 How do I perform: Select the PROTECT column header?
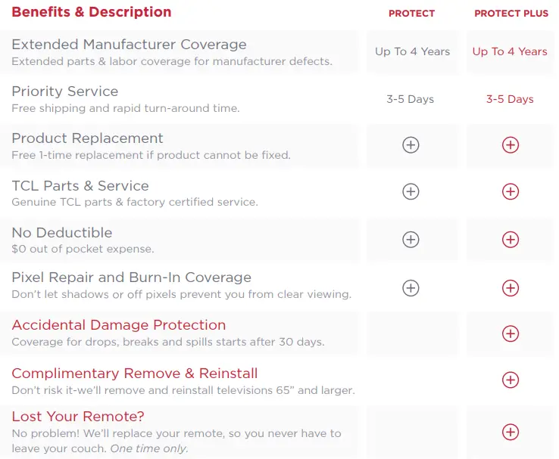pyautogui.click(x=411, y=14)
